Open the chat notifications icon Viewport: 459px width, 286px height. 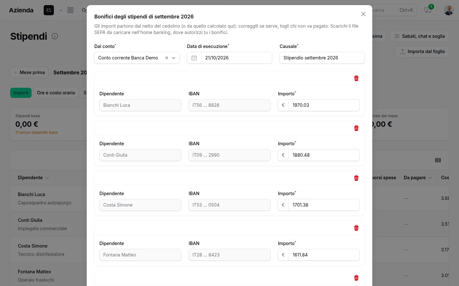pyautogui.click(x=428, y=10)
